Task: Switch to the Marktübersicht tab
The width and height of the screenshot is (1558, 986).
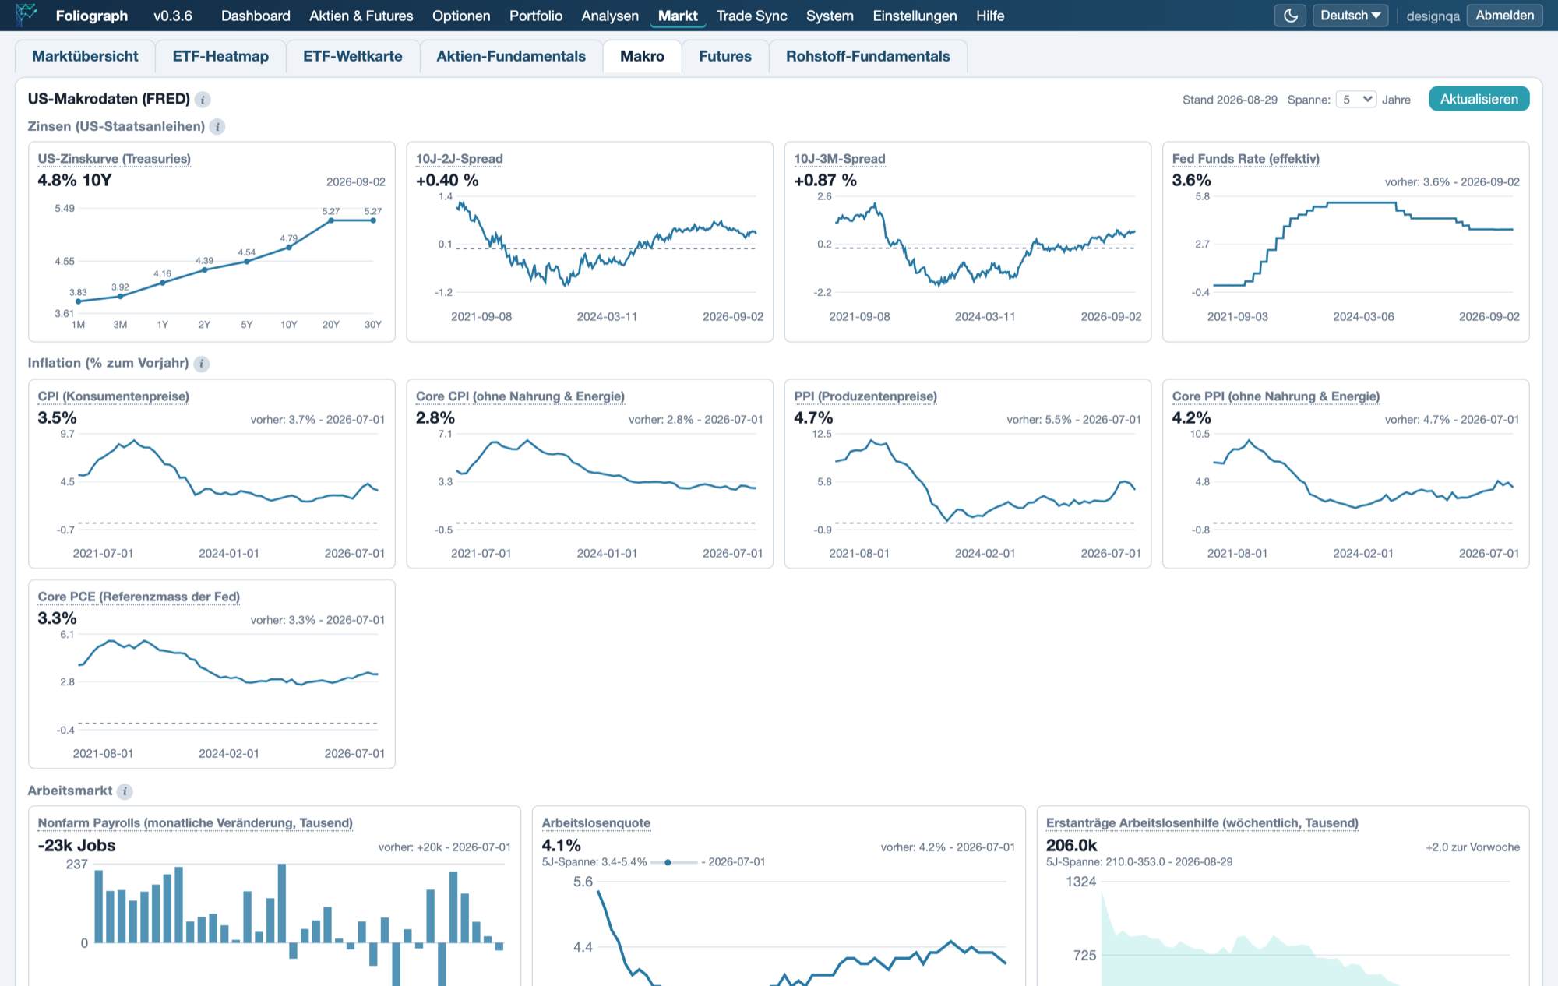Action: pyautogui.click(x=85, y=56)
